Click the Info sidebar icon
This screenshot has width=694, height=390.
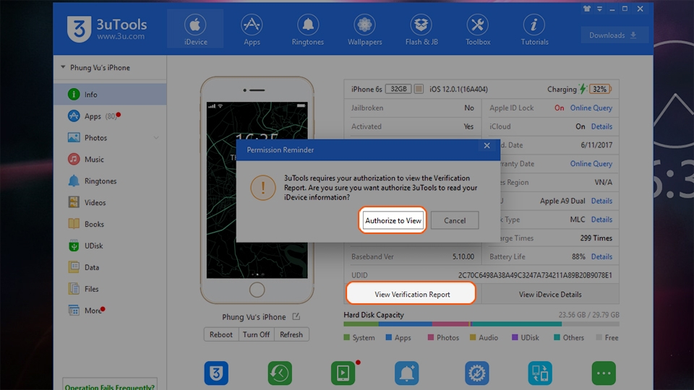74,94
